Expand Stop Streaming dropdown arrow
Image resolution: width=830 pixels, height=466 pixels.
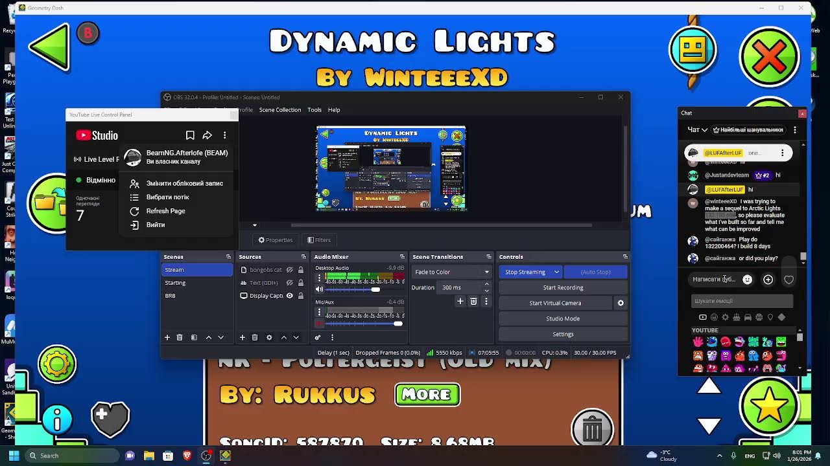pyautogui.click(x=556, y=272)
